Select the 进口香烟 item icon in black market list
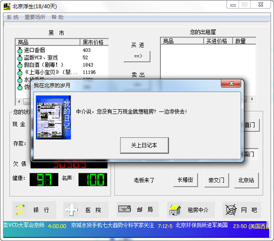This screenshot has height=241, width=274. (x=20, y=50)
